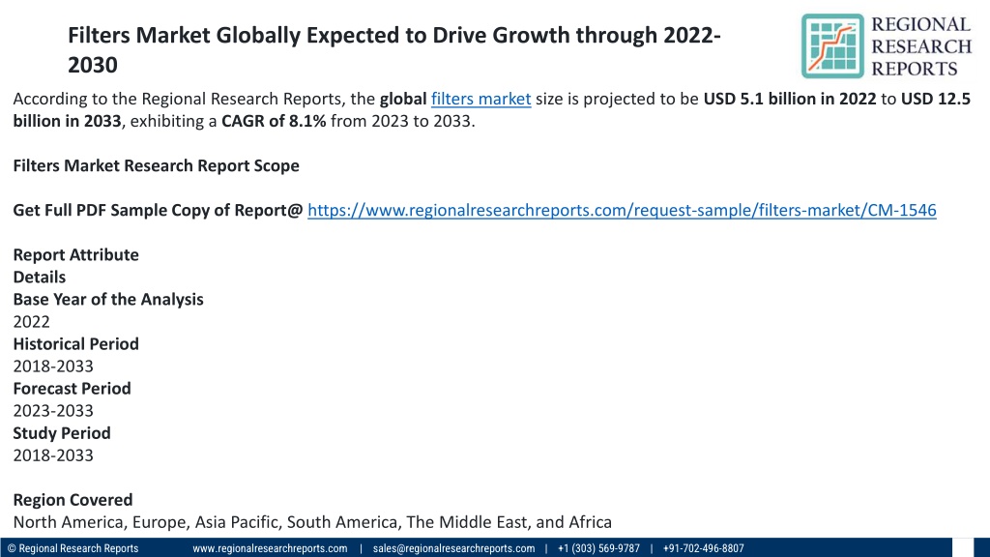The width and height of the screenshot is (990, 557).
Task: Click 'Get Full PDF Sample Copy of Report@' text
Action: (x=158, y=210)
